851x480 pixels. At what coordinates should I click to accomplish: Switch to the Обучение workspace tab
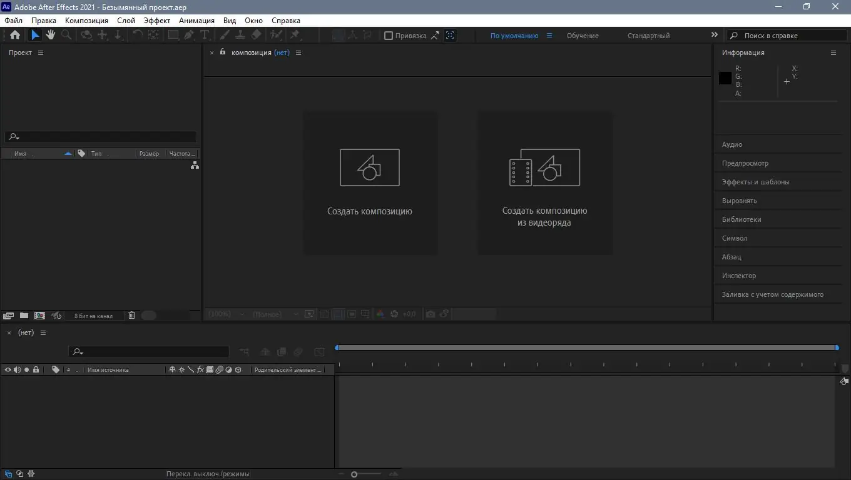pyautogui.click(x=582, y=36)
